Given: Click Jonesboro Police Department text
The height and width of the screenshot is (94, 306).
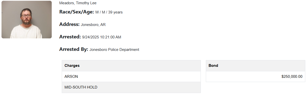Looking at the screenshot, I should point(114,50).
